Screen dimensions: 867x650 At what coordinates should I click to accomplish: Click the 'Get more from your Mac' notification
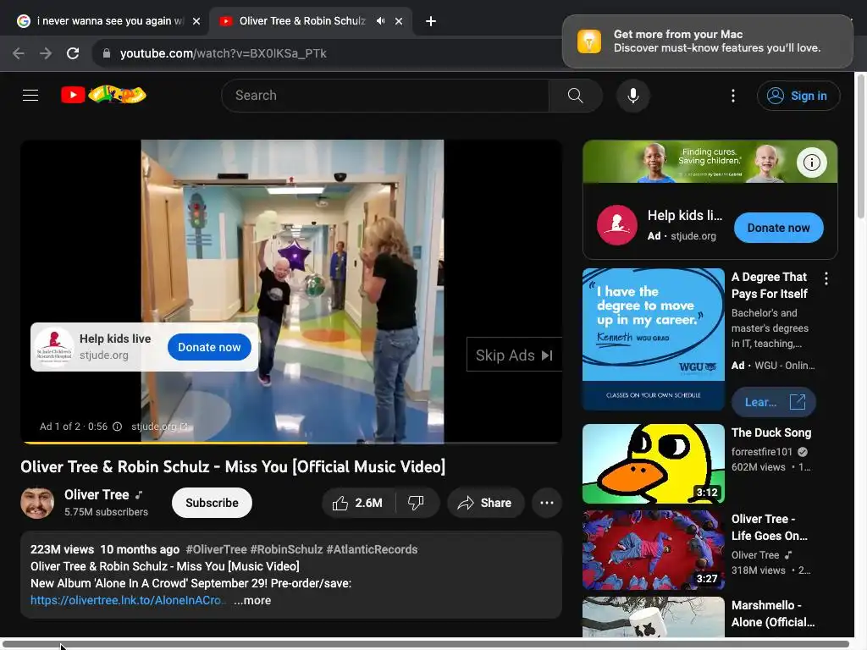[x=707, y=41]
